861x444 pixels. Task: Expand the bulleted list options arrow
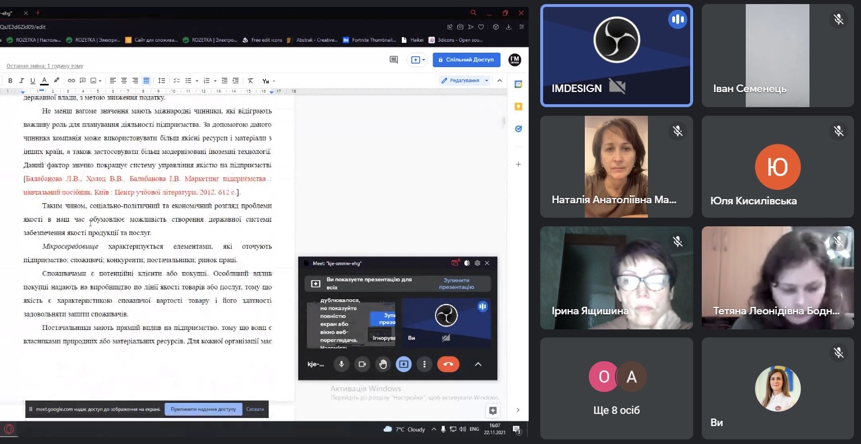coord(197,80)
